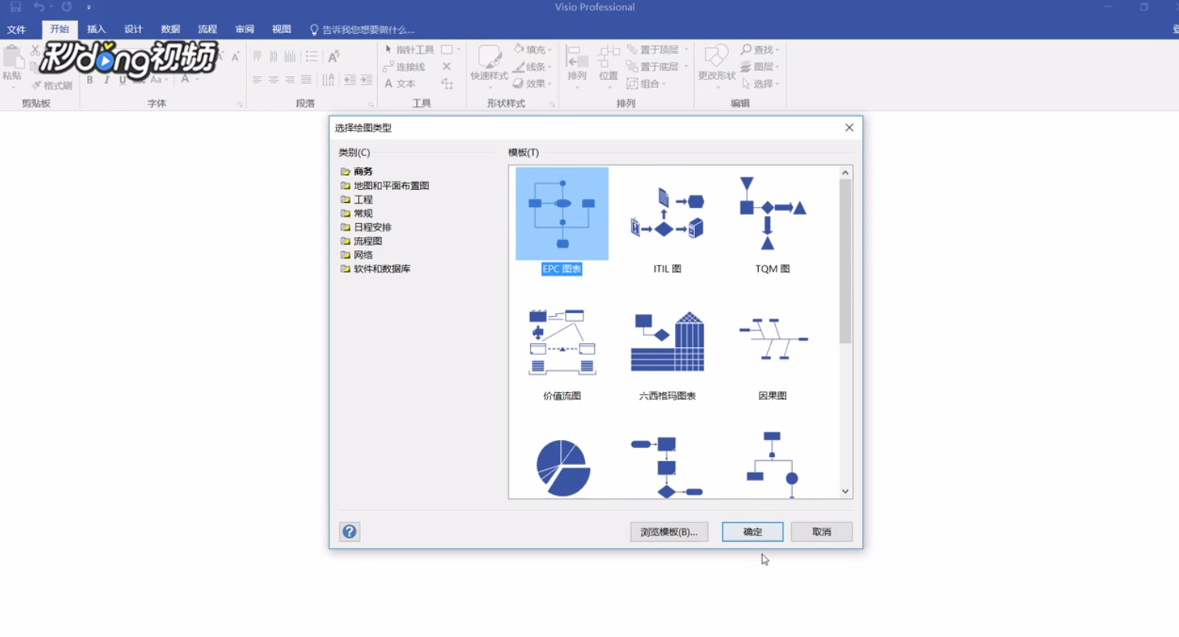Select the 指针工具 pointer tool

(x=409, y=49)
